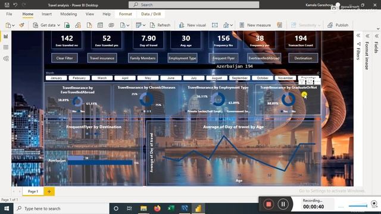
Task: Click the Enter data table icon
Action: click(100, 25)
